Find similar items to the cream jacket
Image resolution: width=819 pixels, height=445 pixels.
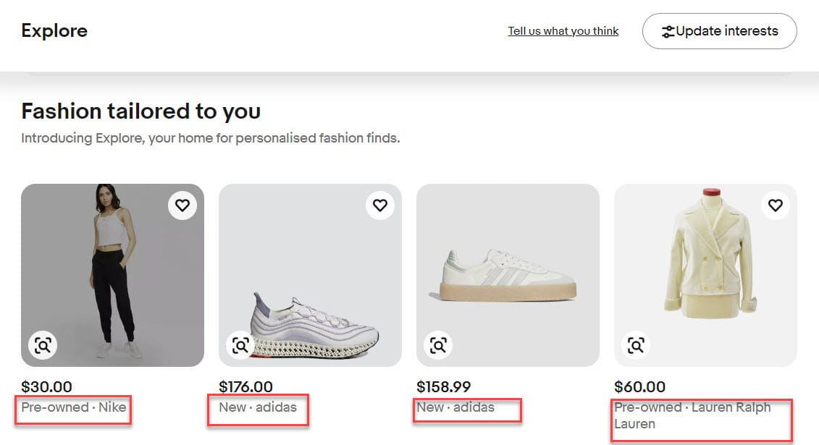click(x=636, y=345)
